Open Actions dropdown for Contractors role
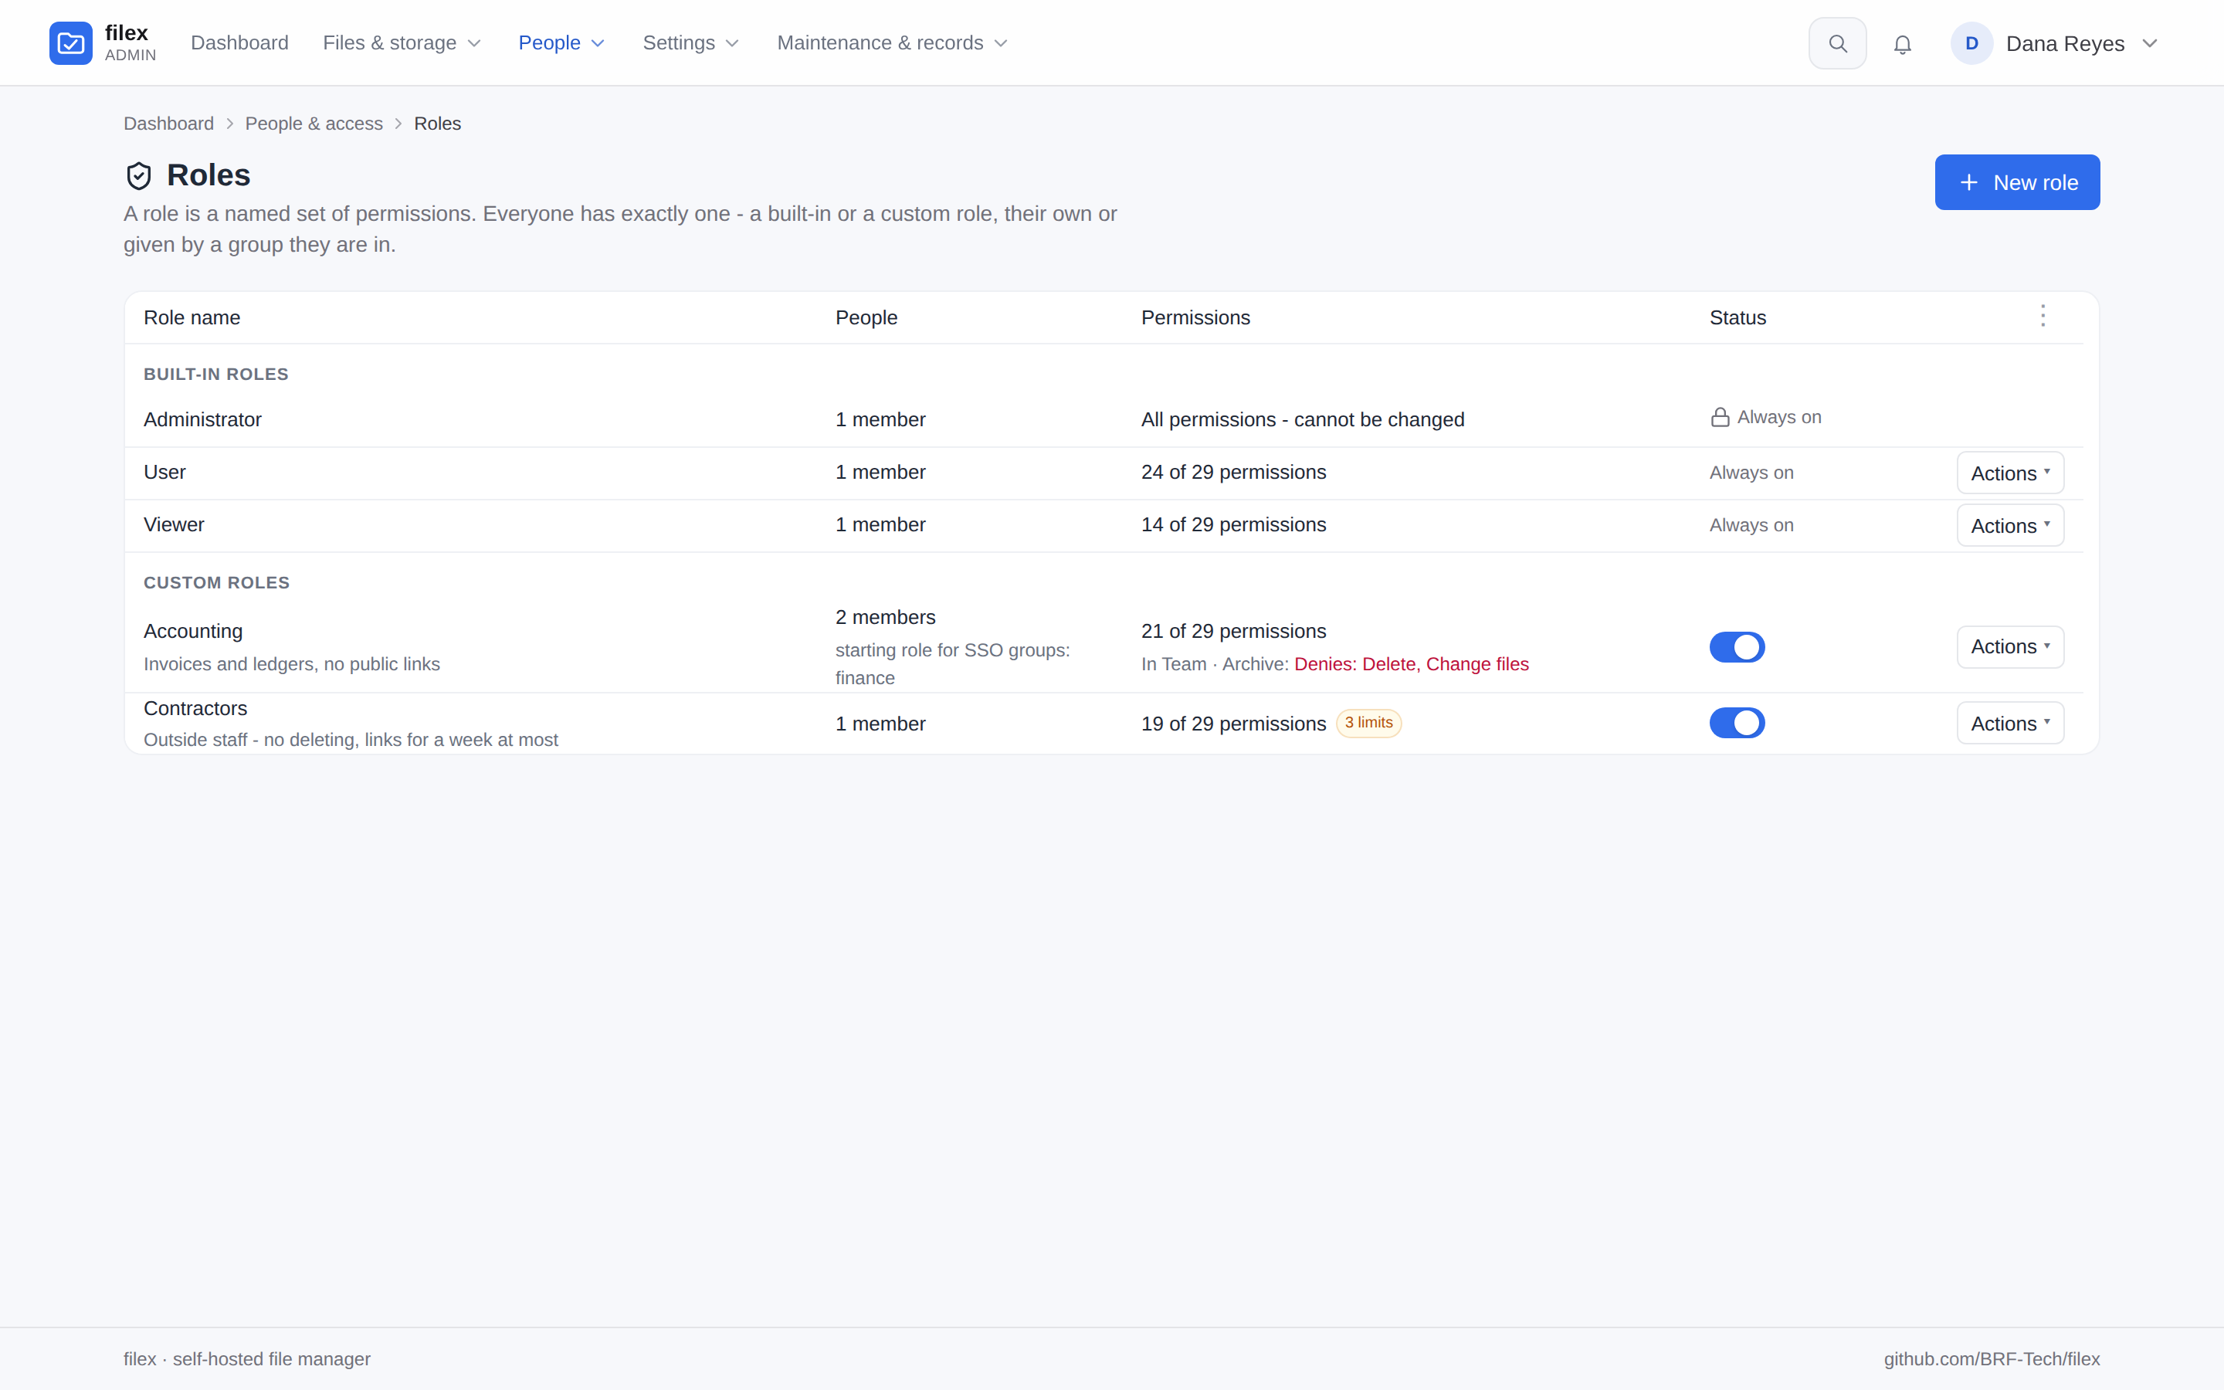 tap(2010, 724)
